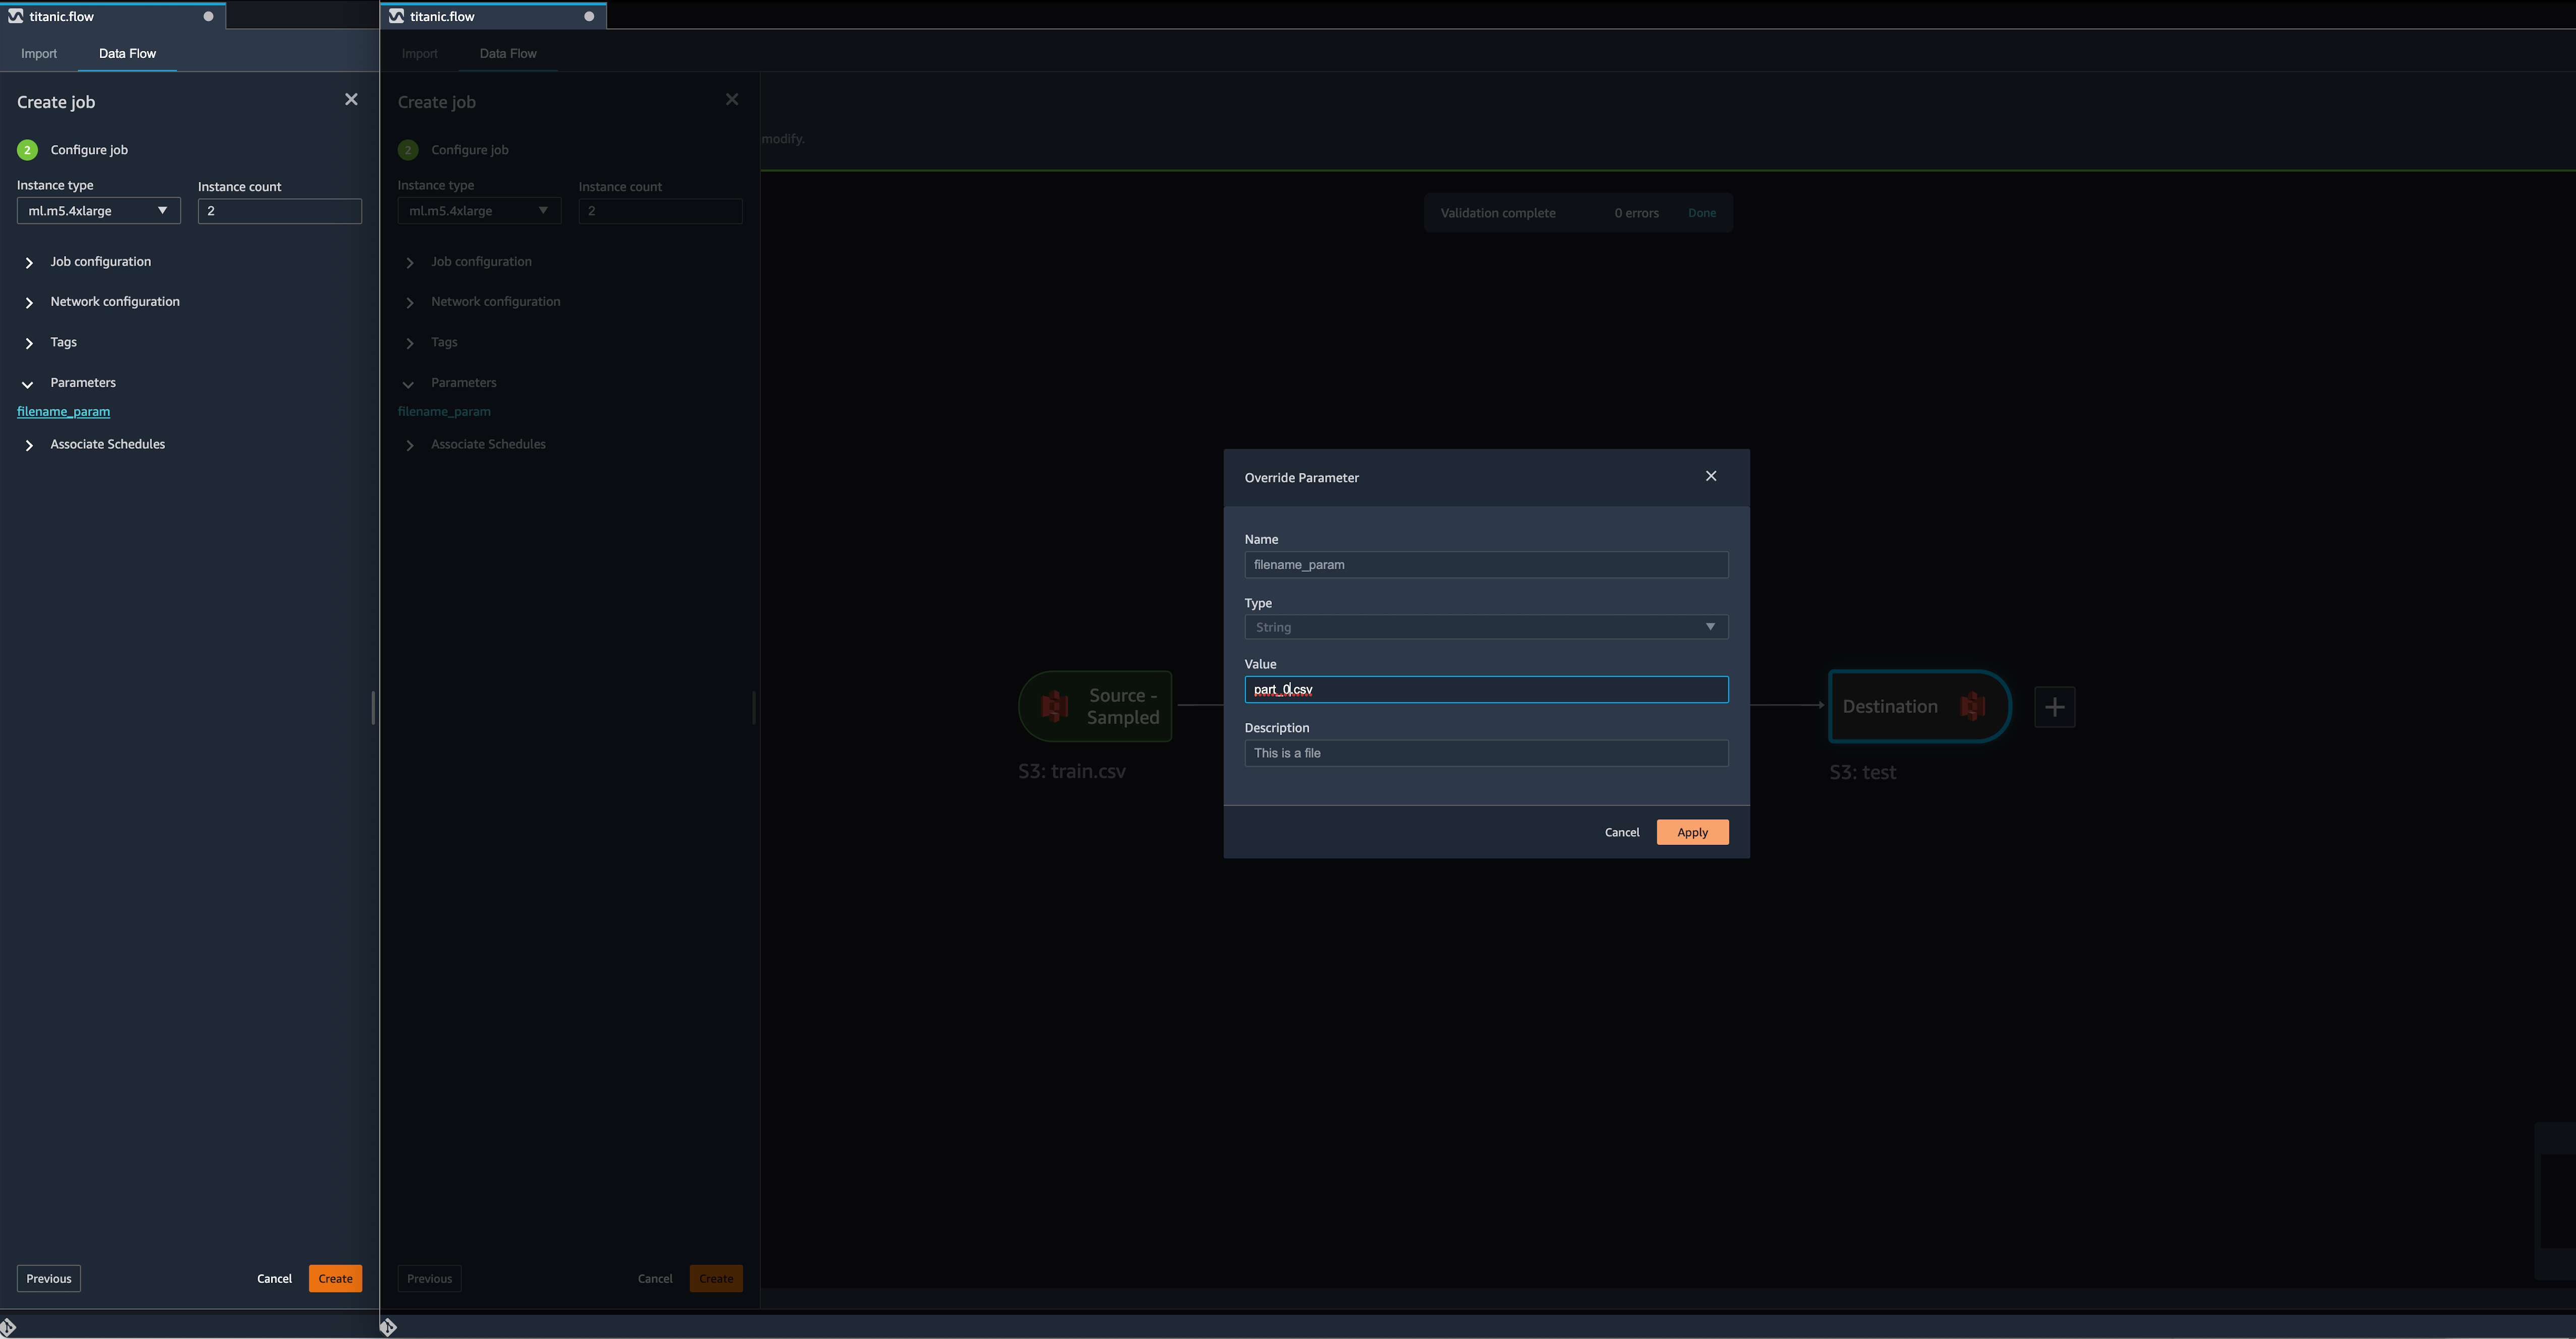Click the Description text field
Viewport: 2576px width, 1339px height.
pyautogui.click(x=1485, y=753)
